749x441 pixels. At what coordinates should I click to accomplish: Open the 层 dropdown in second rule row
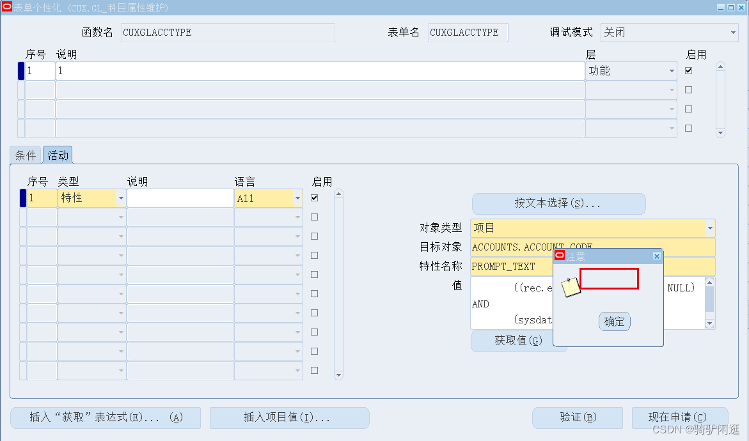point(672,89)
